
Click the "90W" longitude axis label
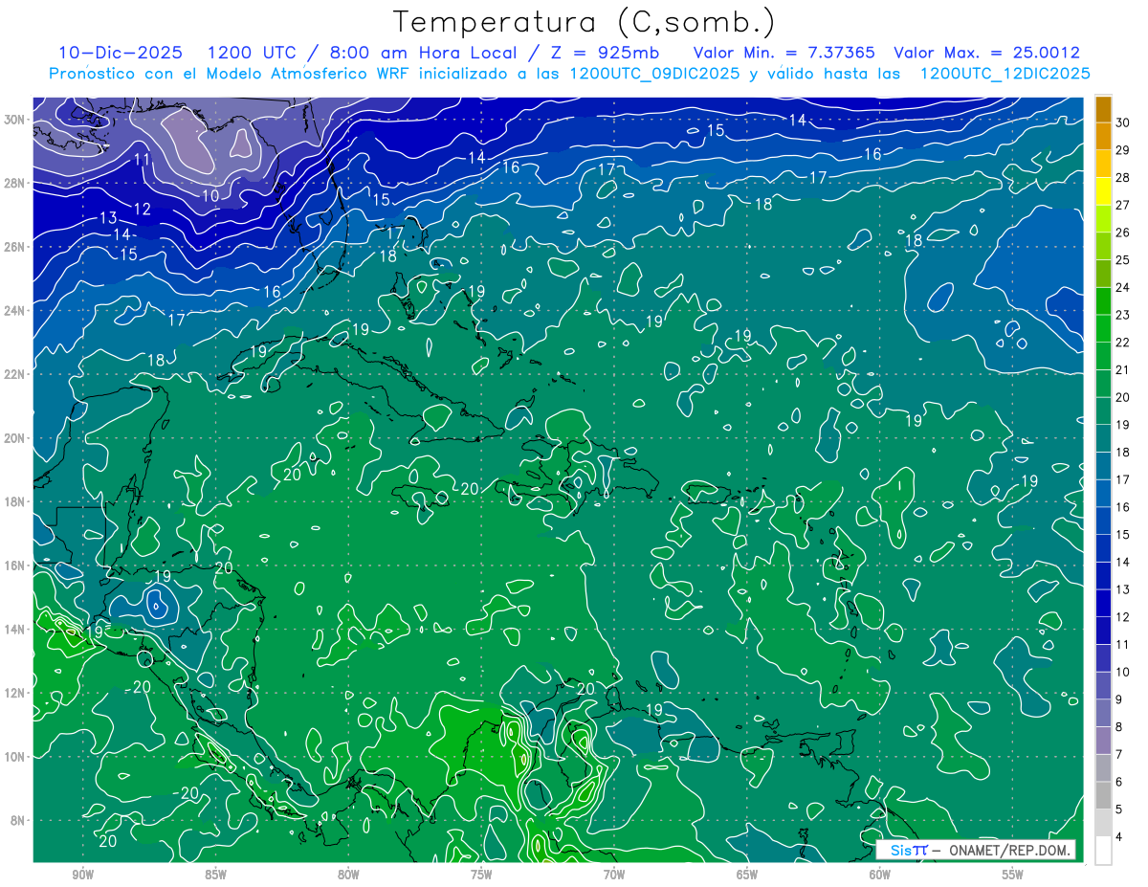pyautogui.click(x=83, y=875)
